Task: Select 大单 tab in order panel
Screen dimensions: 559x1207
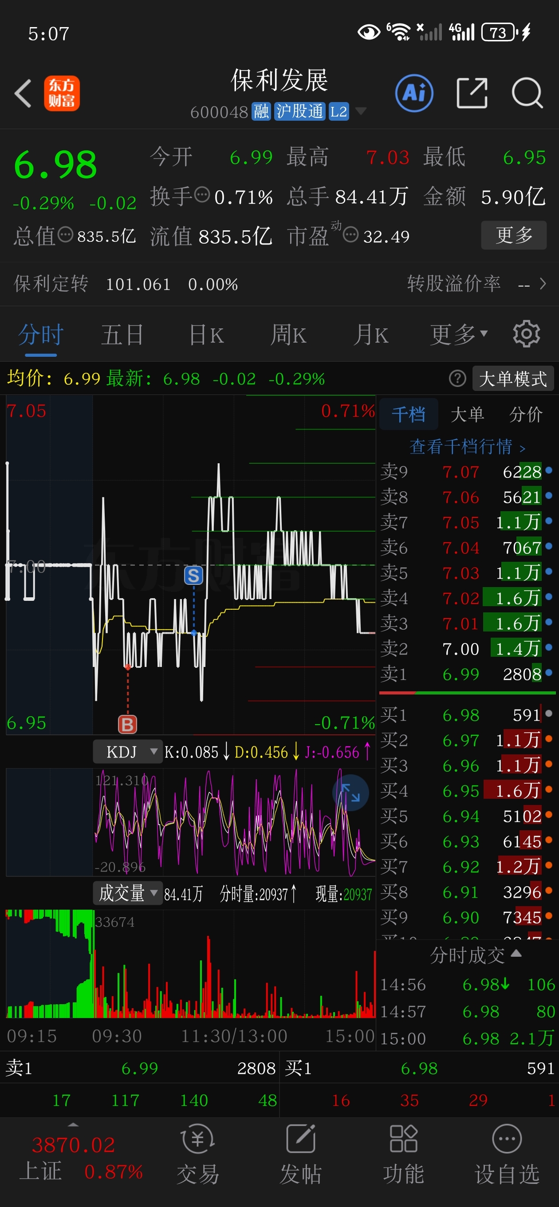Action: [x=467, y=414]
